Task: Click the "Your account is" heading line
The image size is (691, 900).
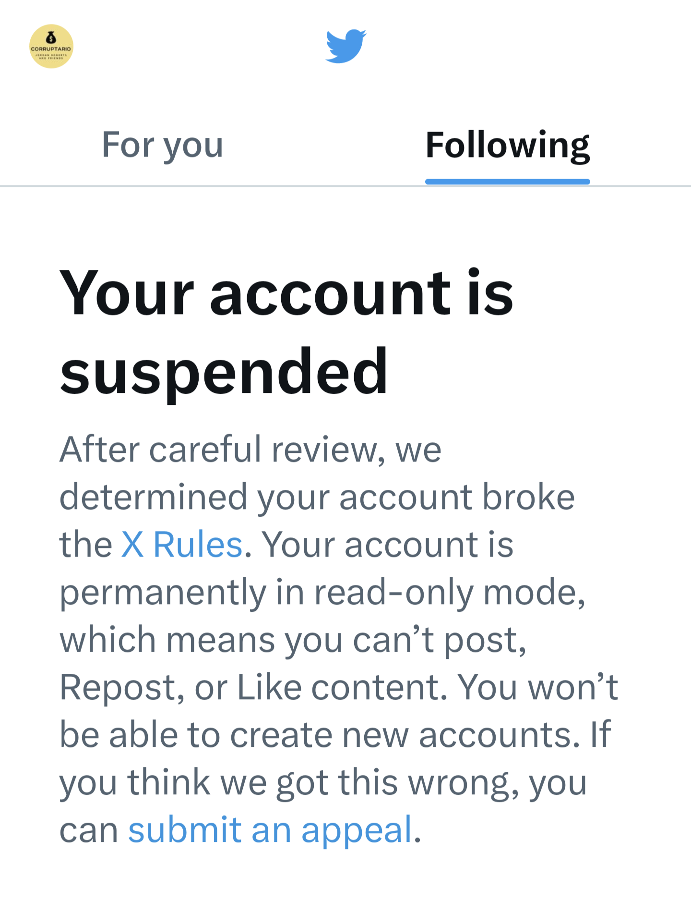Action: point(286,293)
